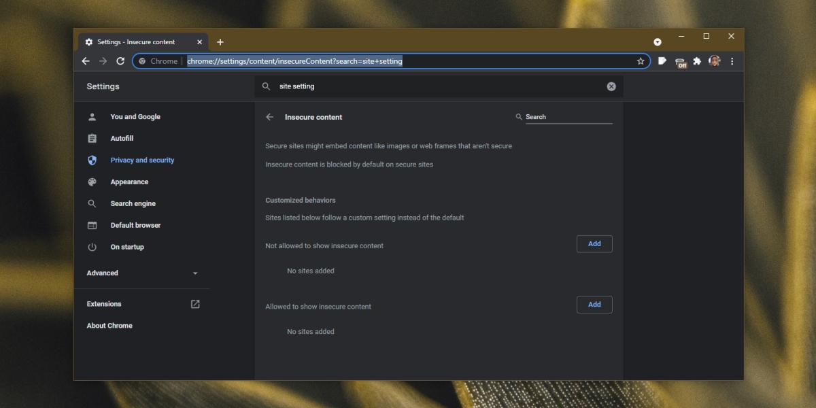Click the search icon beside site Search
Viewport: 816px width, 408px height.
[519, 117]
